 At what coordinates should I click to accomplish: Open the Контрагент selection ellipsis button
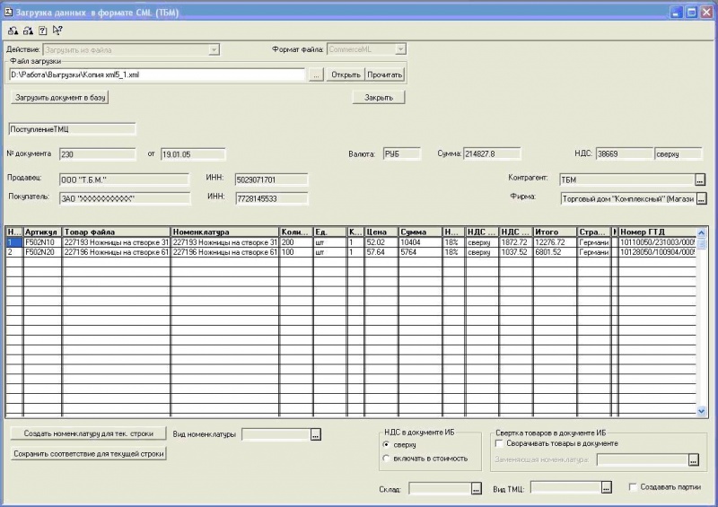pyautogui.click(x=701, y=179)
